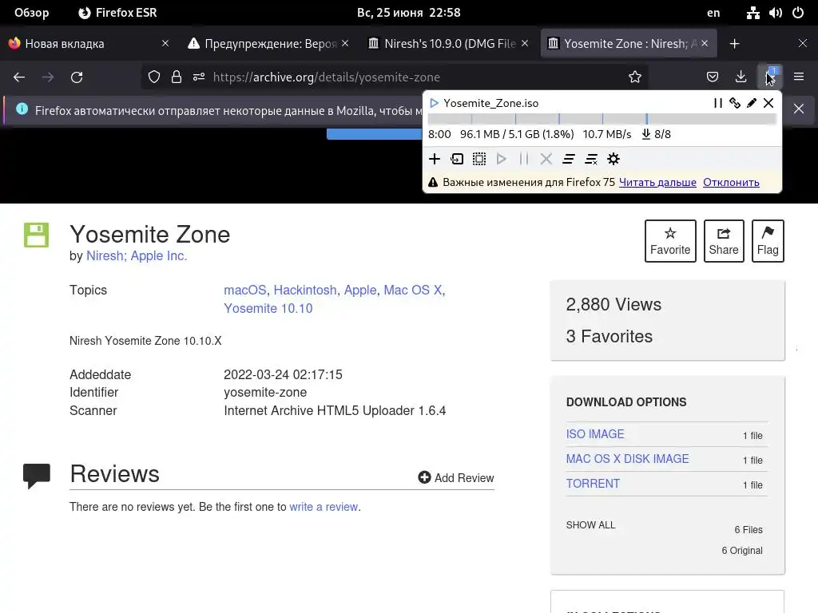Bookmark this page with the star
This screenshot has height=613, width=818.
pyautogui.click(x=635, y=77)
